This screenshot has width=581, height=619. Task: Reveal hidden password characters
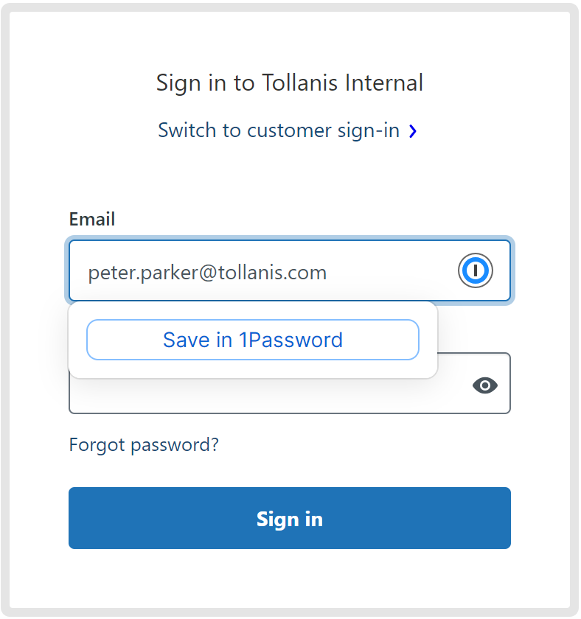[485, 385]
